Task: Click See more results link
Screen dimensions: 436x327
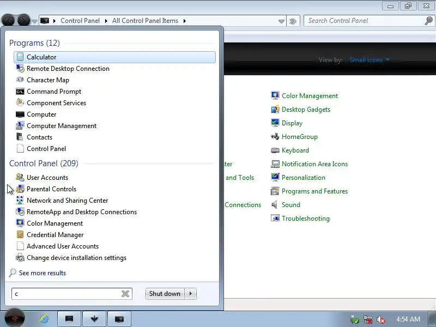Action: (43, 273)
